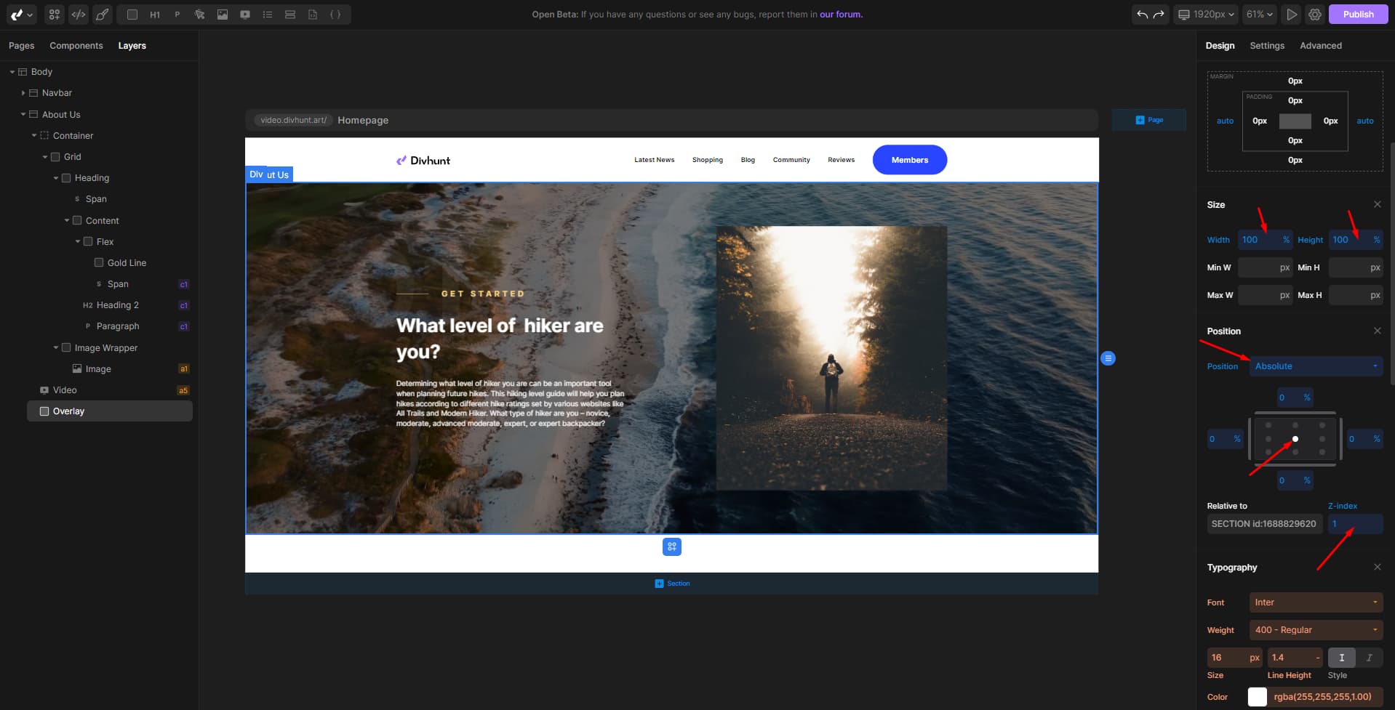Insert a paragraph P element

[x=177, y=15]
